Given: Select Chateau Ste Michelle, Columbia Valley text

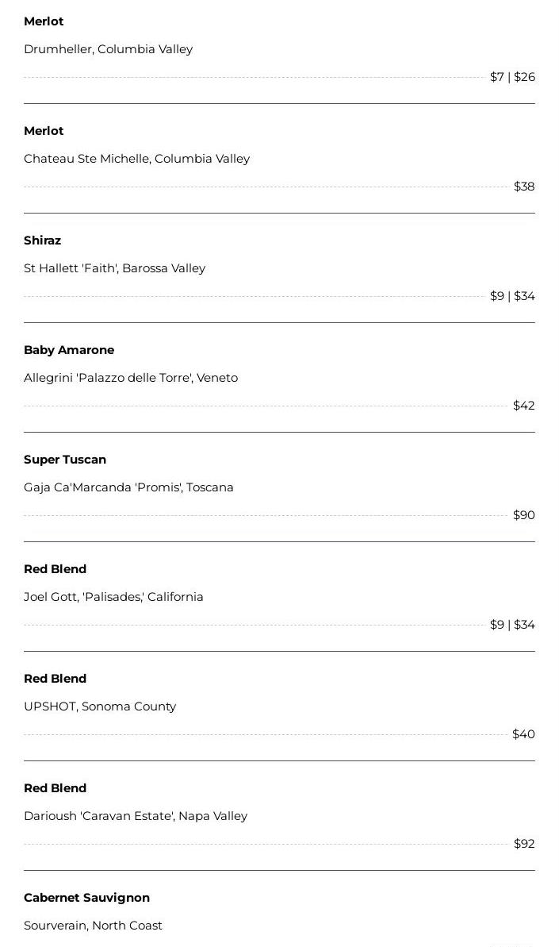Looking at the screenshot, I should pyautogui.click(x=136, y=159).
